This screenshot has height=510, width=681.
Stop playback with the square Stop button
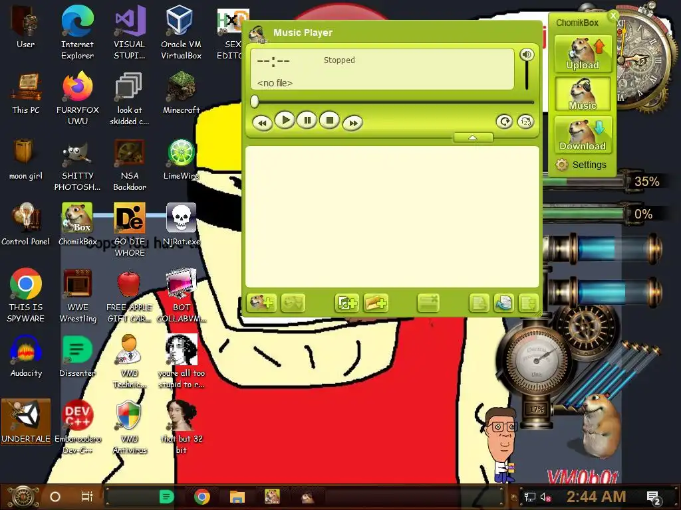tap(330, 120)
